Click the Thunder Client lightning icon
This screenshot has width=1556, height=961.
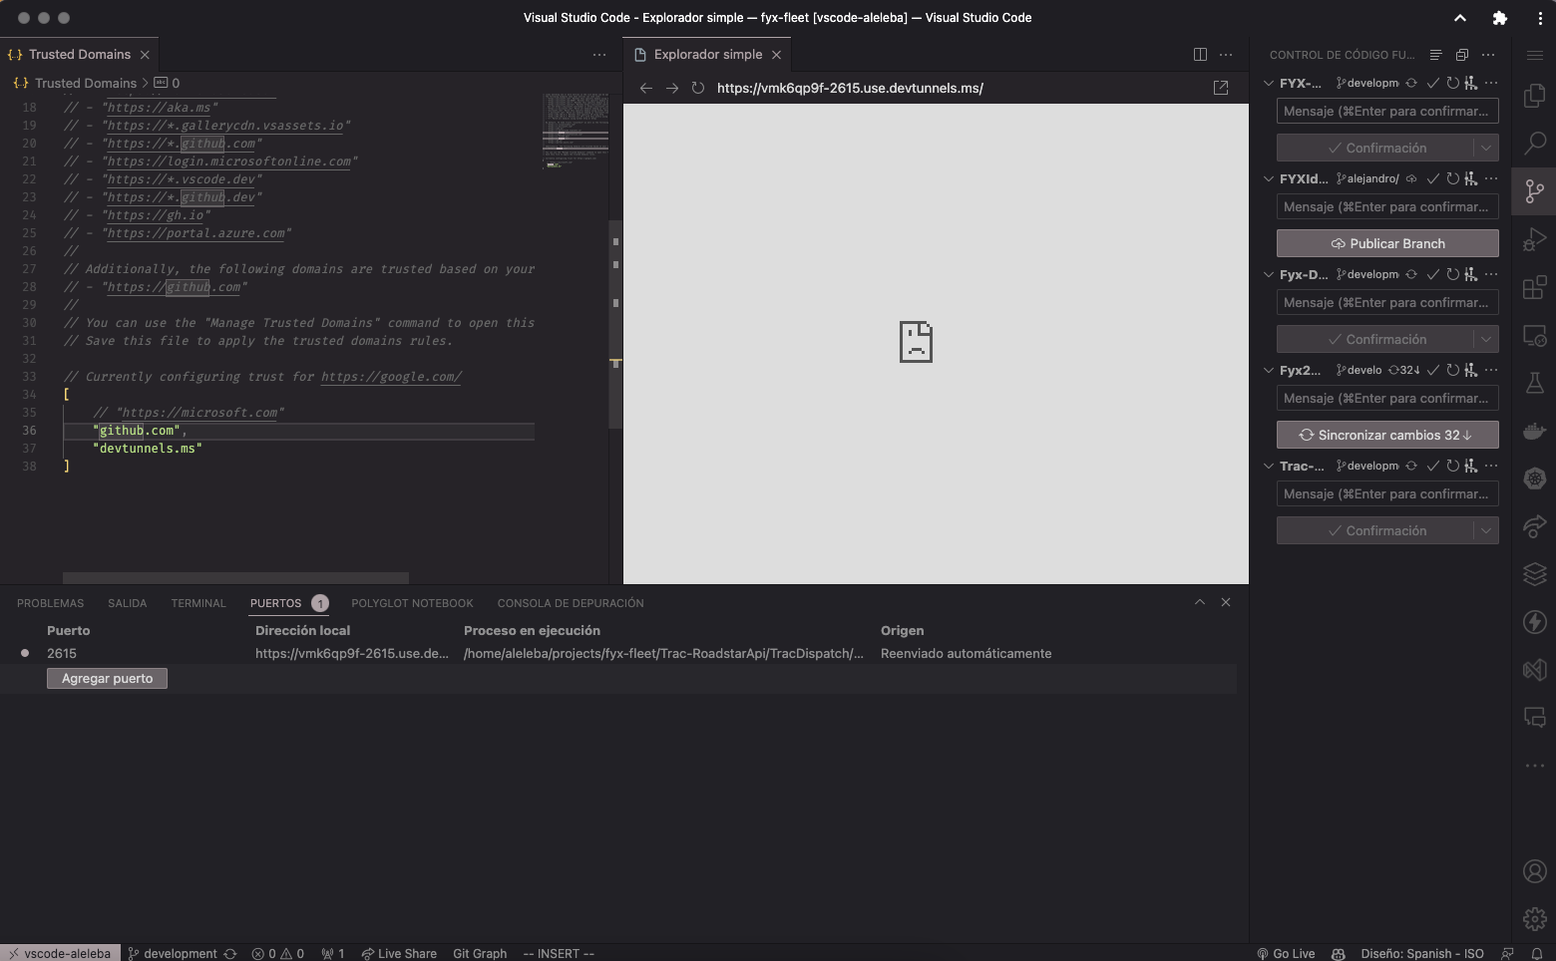click(x=1534, y=621)
